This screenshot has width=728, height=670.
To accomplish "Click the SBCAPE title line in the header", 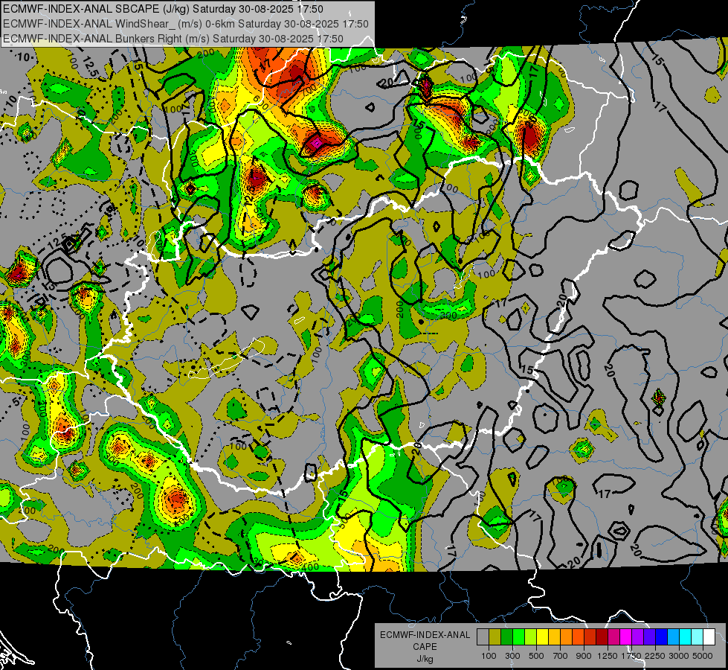I will (x=163, y=9).
